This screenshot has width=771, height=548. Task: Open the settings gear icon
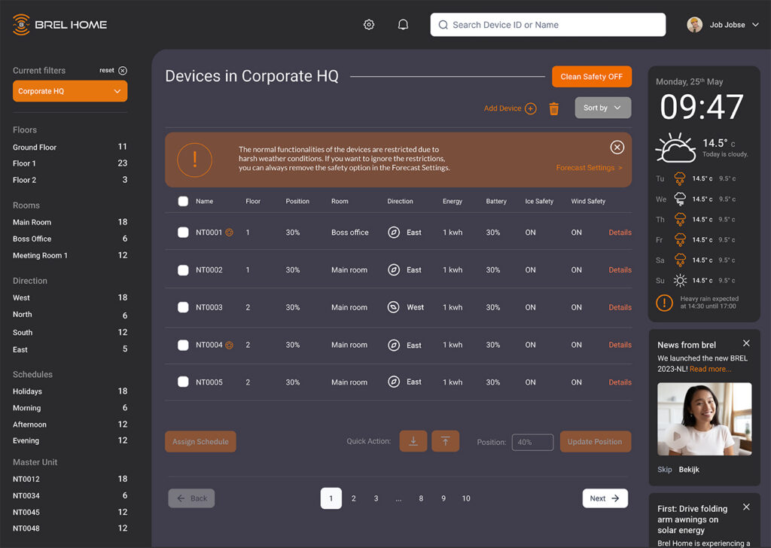click(369, 25)
